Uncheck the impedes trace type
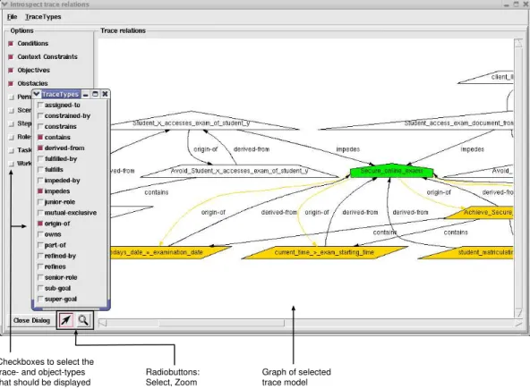The width and height of the screenshot is (530, 389). (40, 191)
